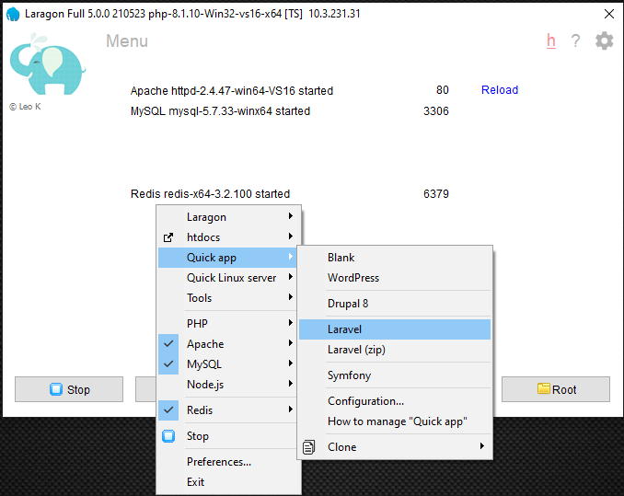Toggle the Apache checkmark
The width and height of the screenshot is (624, 496).
[168, 343]
